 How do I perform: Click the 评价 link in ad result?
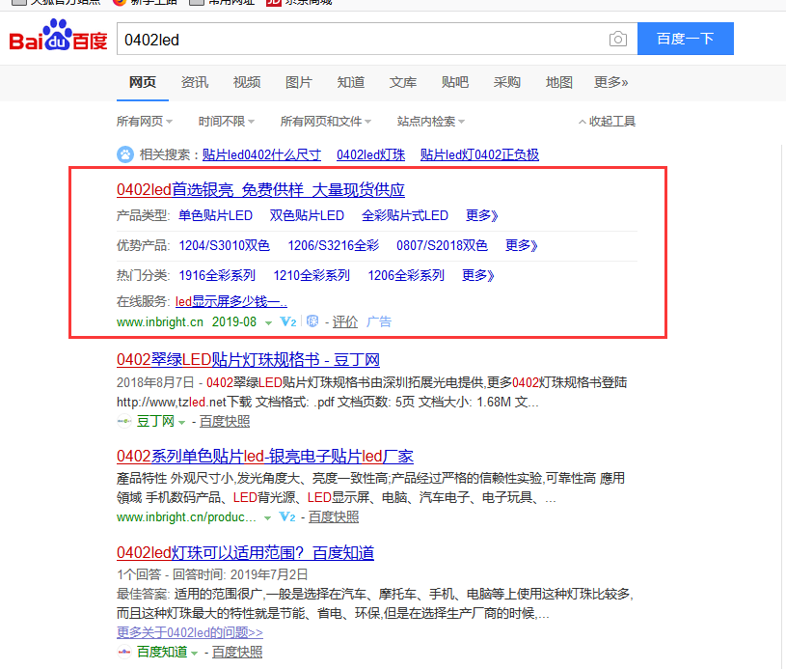click(x=345, y=321)
